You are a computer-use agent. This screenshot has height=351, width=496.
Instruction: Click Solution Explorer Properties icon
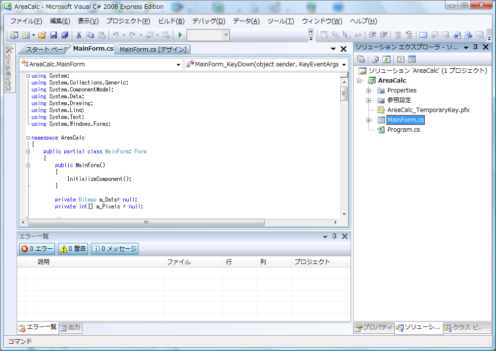(361, 59)
